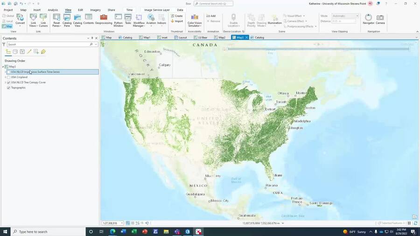
Task: Open Color Vision Simulator tool
Action: pos(195,19)
